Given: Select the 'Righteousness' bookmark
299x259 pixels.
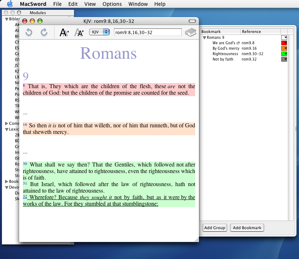Looking at the screenshot, I should (225, 54).
